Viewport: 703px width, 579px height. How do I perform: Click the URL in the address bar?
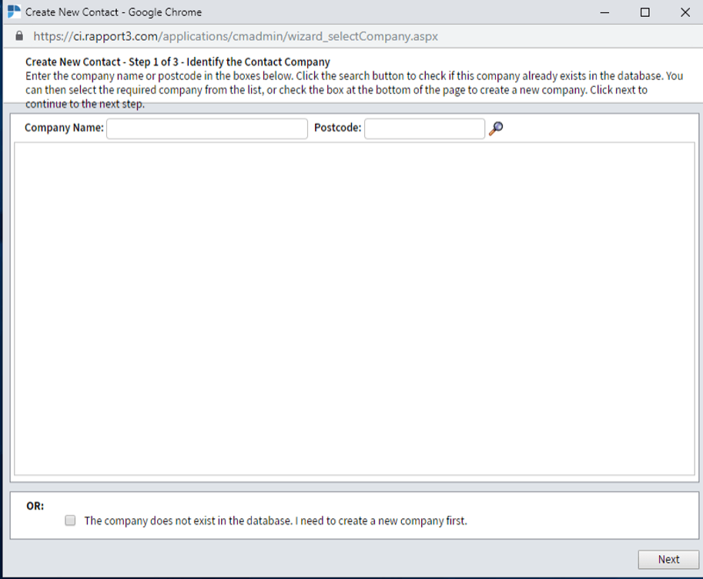[x=236, y=36]
